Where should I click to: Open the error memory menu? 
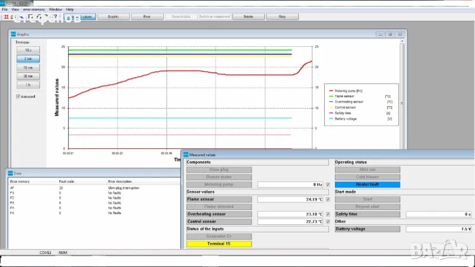(x=34, y=9)
